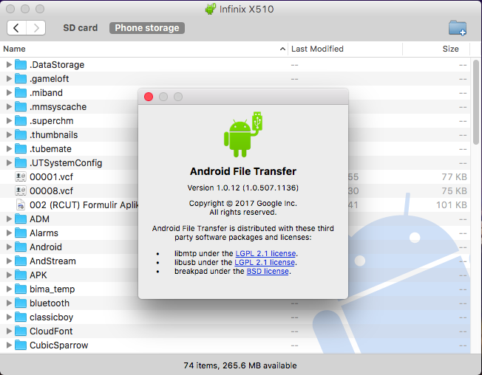Click the CloudFont folder icon

(x=21, y=331)
